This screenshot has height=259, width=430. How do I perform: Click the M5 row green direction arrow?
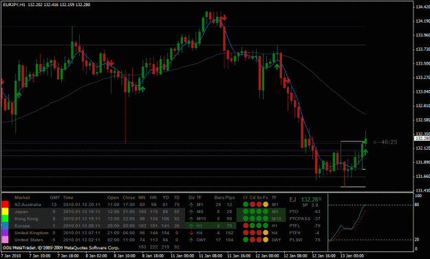point(191,212)
